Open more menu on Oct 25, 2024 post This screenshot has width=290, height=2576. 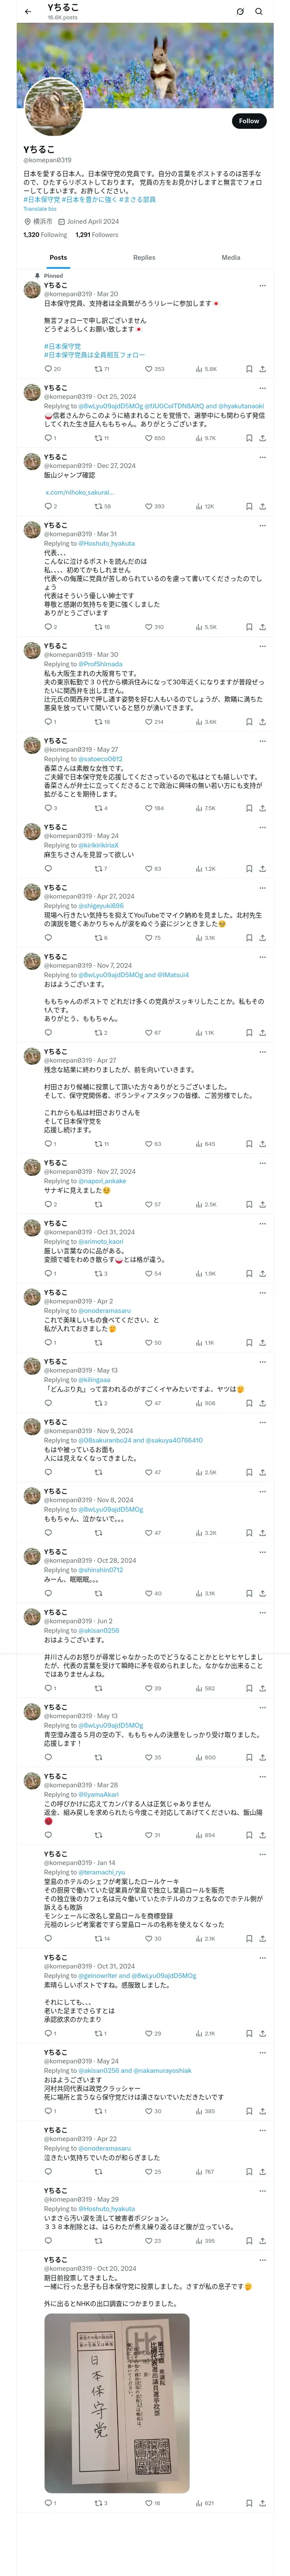[262, 387]
